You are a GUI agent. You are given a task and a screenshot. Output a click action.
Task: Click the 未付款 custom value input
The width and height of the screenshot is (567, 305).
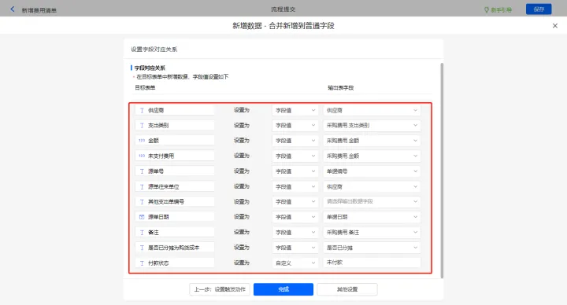372,263
